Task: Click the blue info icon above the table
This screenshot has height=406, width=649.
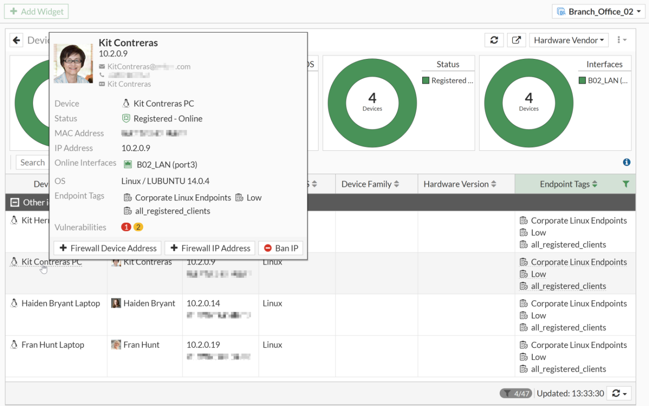Action: click(x=626, y=162)
